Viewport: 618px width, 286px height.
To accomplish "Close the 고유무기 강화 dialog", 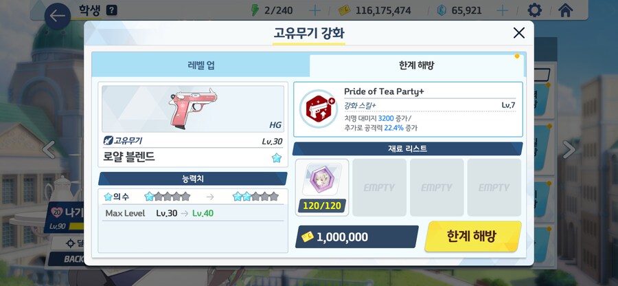I will [519, 33].
